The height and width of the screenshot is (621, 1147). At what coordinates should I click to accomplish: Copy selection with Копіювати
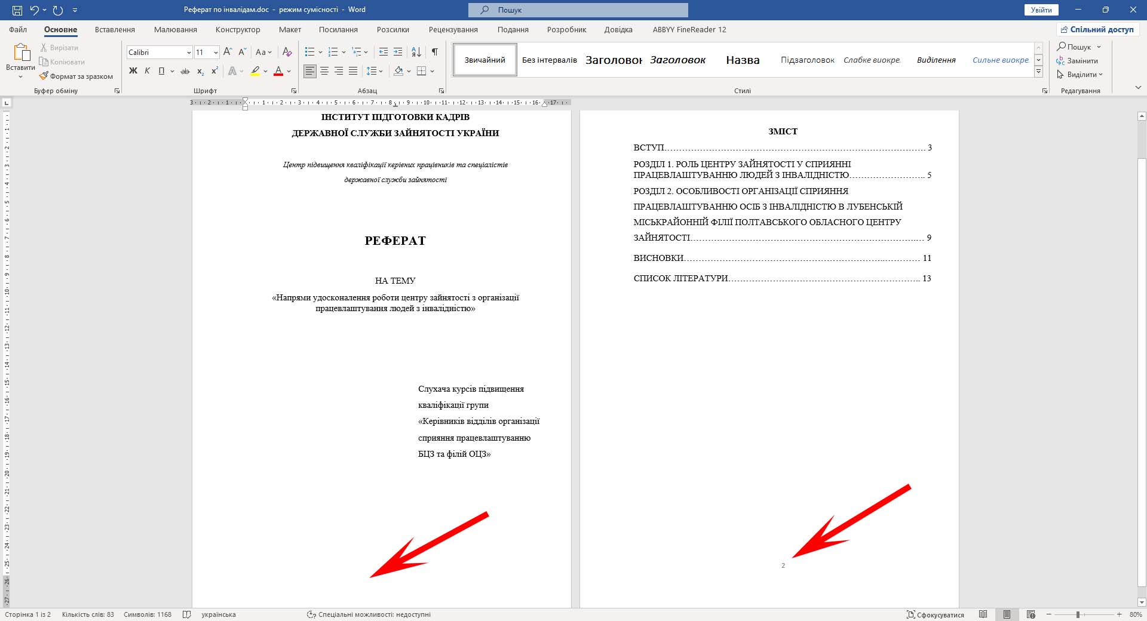click(x=62, y=62)
